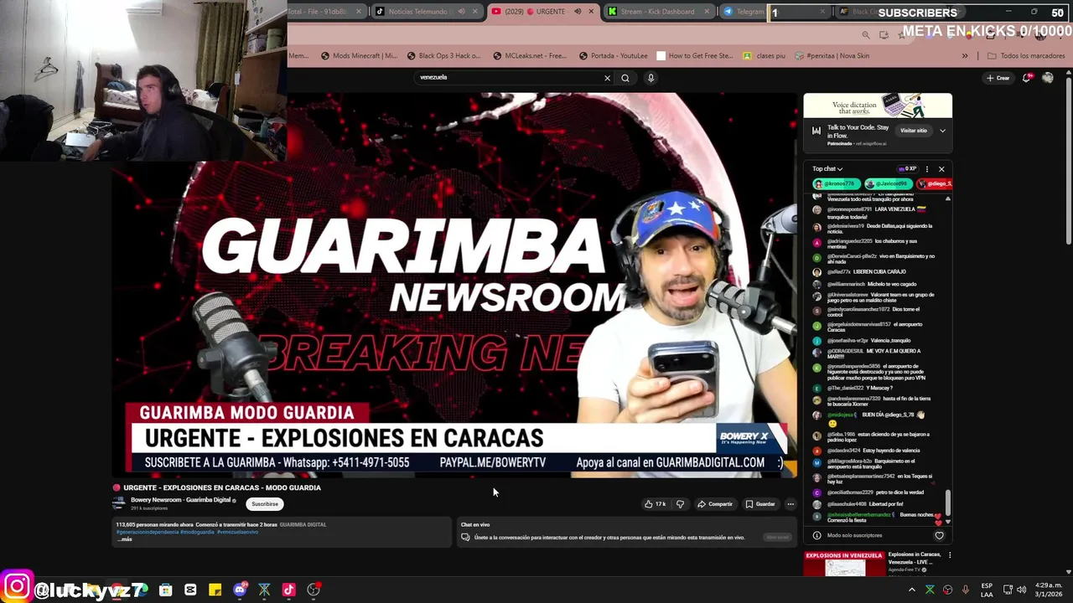
Task: Mute the URGENTE YouTube tab audio
Action: click(x=578, y=12)
